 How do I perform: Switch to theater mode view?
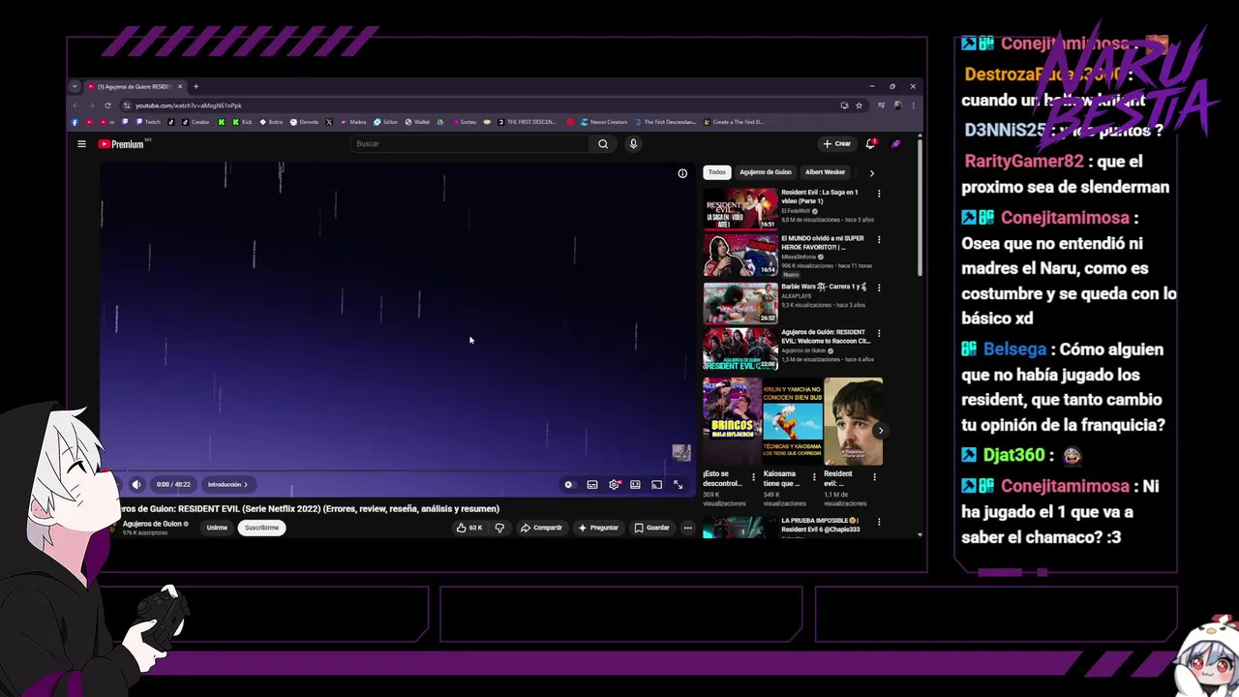pos(635,484)
